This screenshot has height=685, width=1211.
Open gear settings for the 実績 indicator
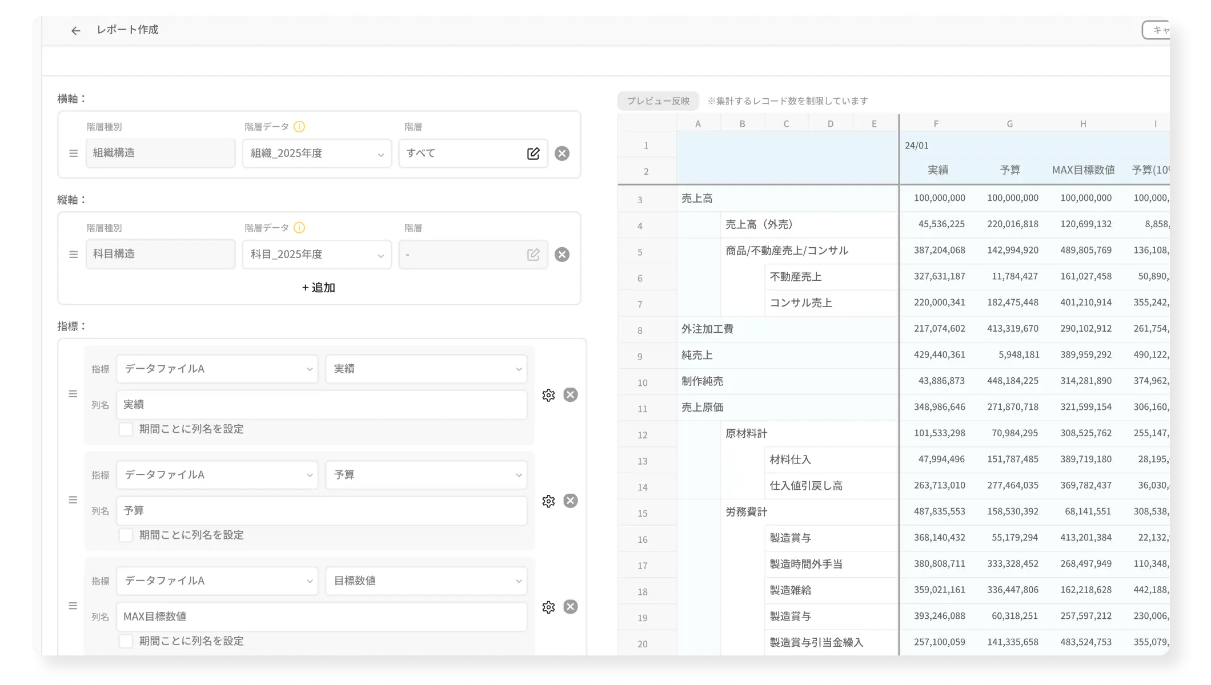click(x=548, y=395)
